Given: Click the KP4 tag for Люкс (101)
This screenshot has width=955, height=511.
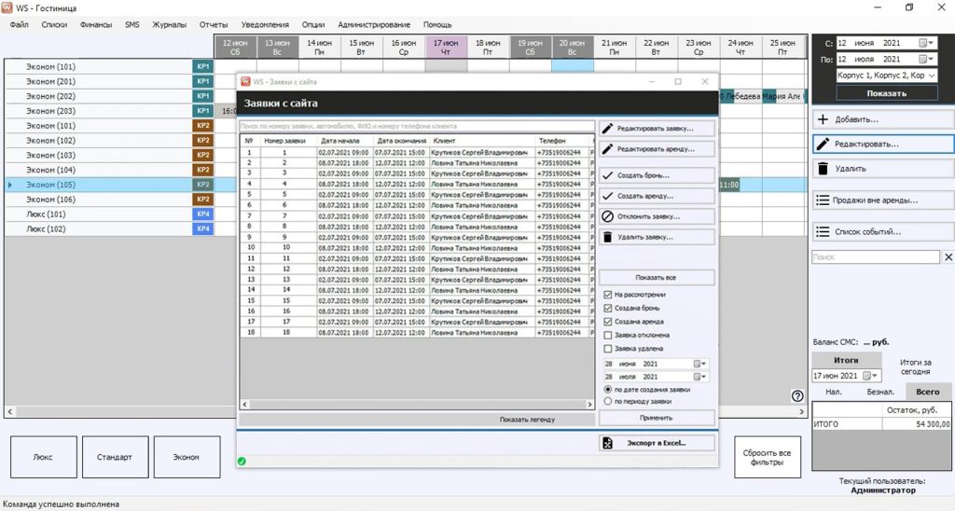Looking at the screenshot, I should point(202,214).
